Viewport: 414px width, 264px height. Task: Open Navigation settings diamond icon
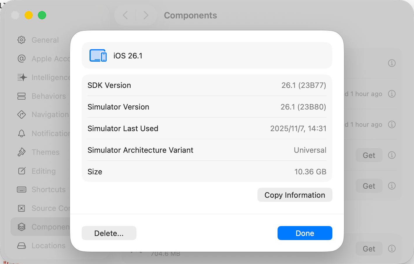[x=22, y=114]
